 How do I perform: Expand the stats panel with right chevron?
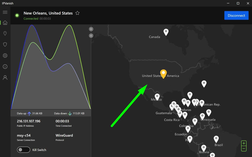(91, 29)
